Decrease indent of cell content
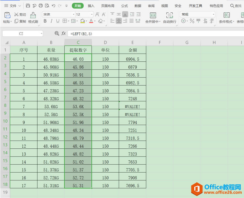Viewport: 244px width, 198px height. coord(132,14)
